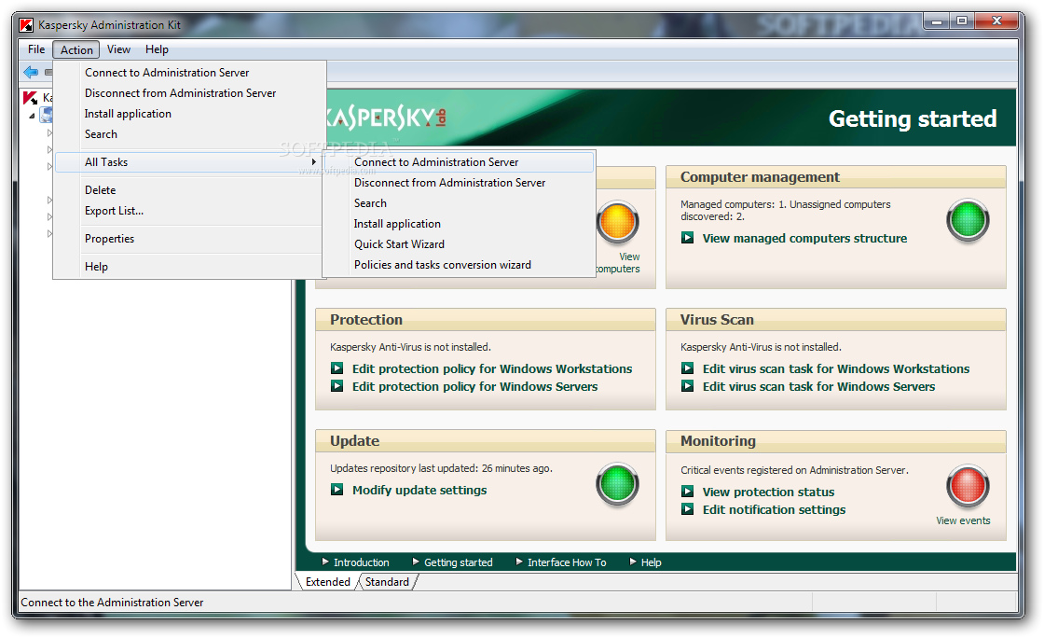
Task: Click arrow icon beside View managed computers structure
Action: (688, 238)
